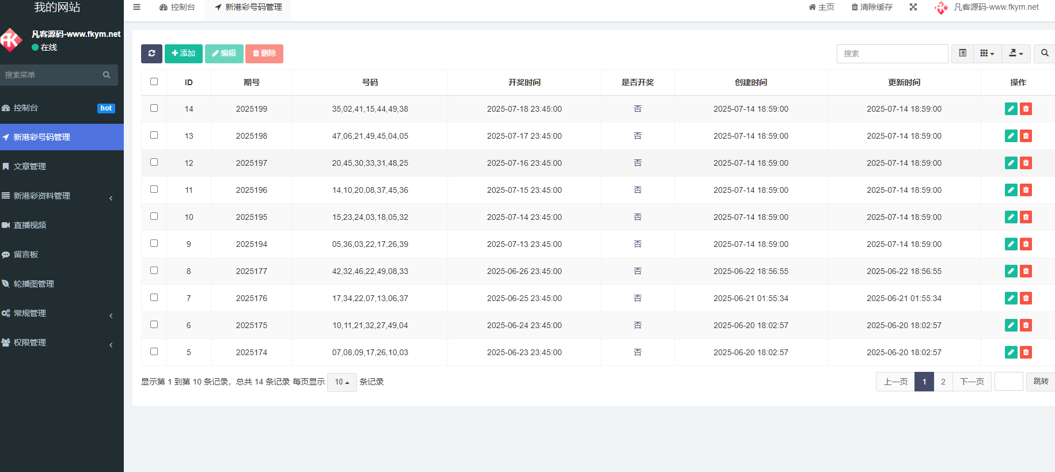Screen dimensions: 1055x472
Task: Edit row with ID 12
Action: point(1011,163)
